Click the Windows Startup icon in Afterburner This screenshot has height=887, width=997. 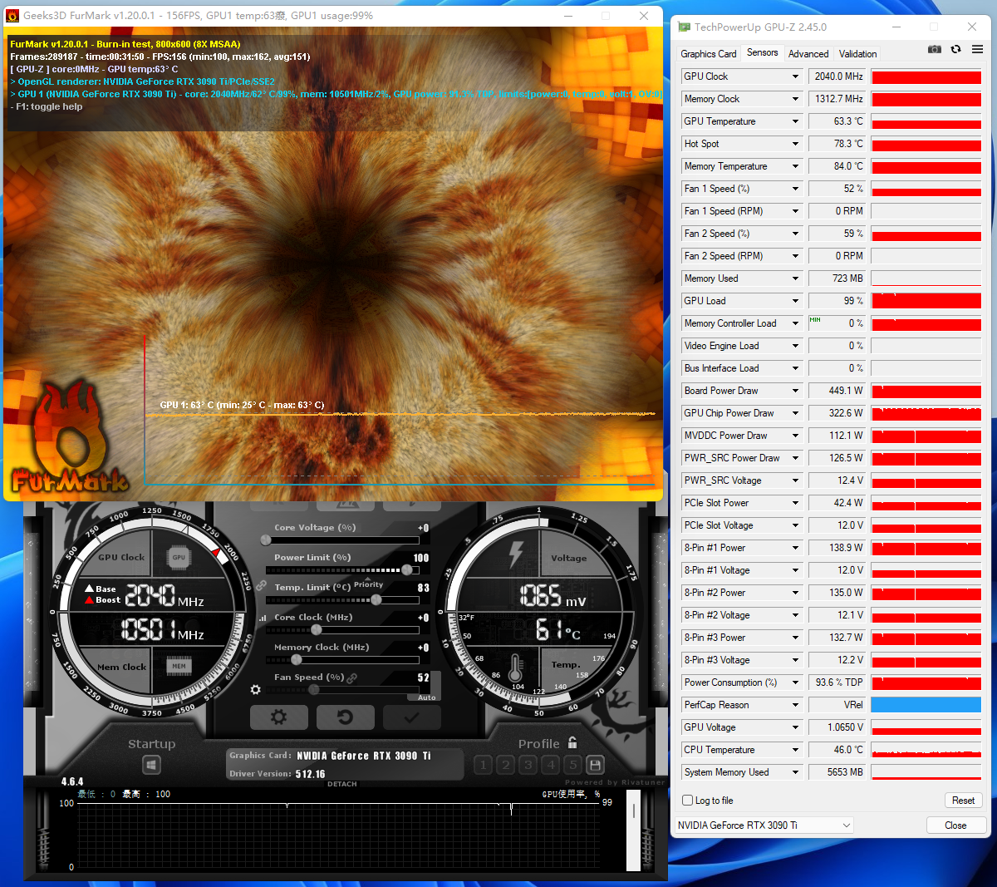pos(151,764)
